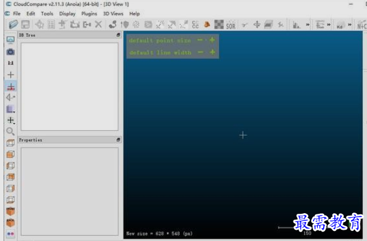367x241 pixels.
Task: Open Camera settings icon
Action: pyautogui.click(x=11, y=52)
